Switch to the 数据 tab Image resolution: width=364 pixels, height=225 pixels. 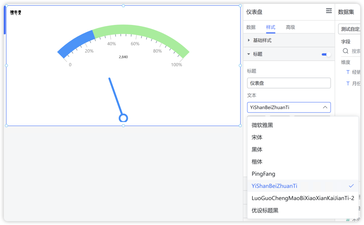[251, 27]
